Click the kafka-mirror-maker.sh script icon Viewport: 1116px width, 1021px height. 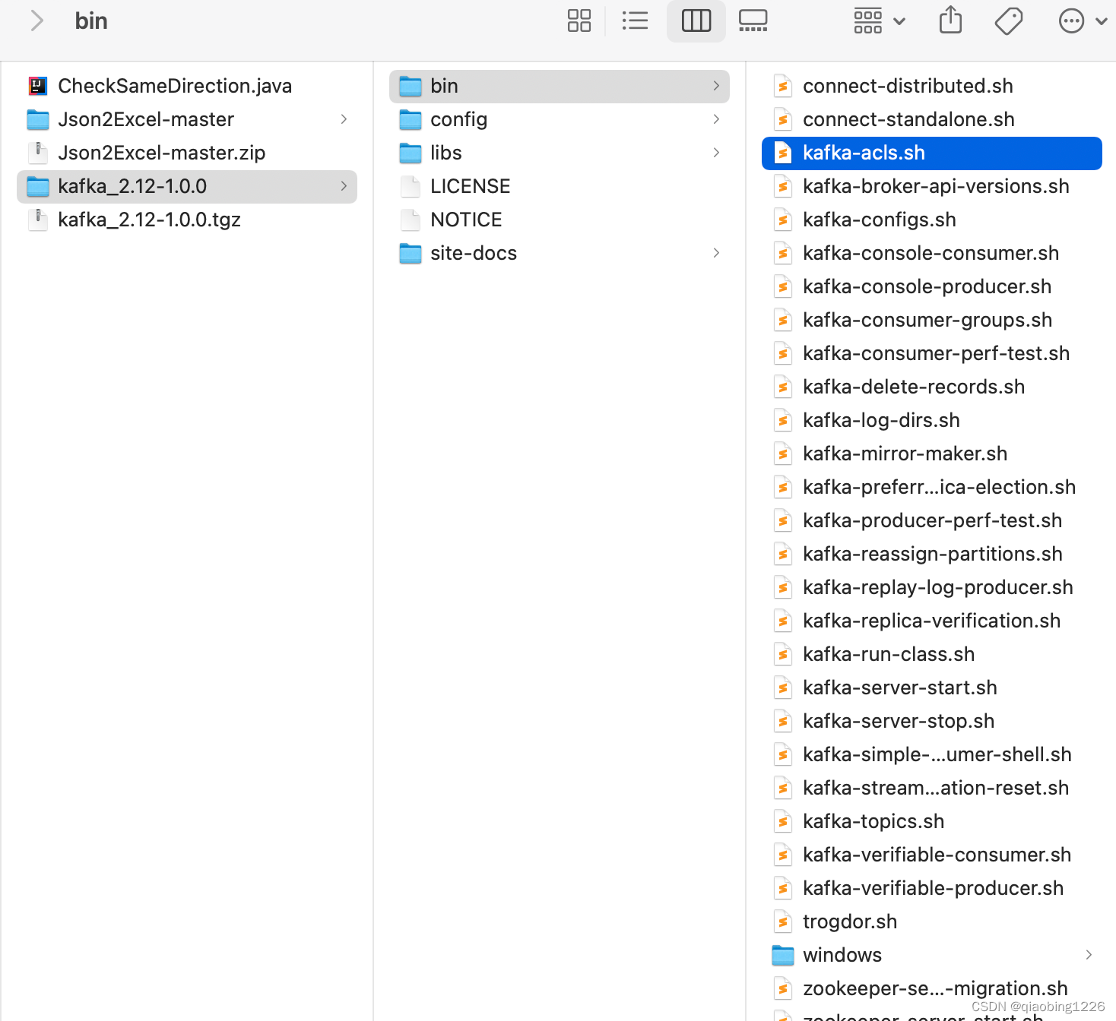point(783,454)
